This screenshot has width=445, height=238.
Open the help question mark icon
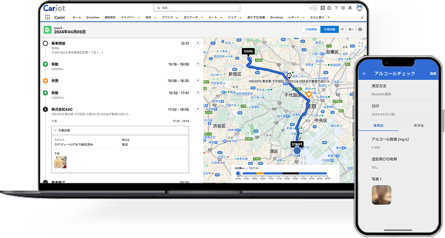coord(336,8)
